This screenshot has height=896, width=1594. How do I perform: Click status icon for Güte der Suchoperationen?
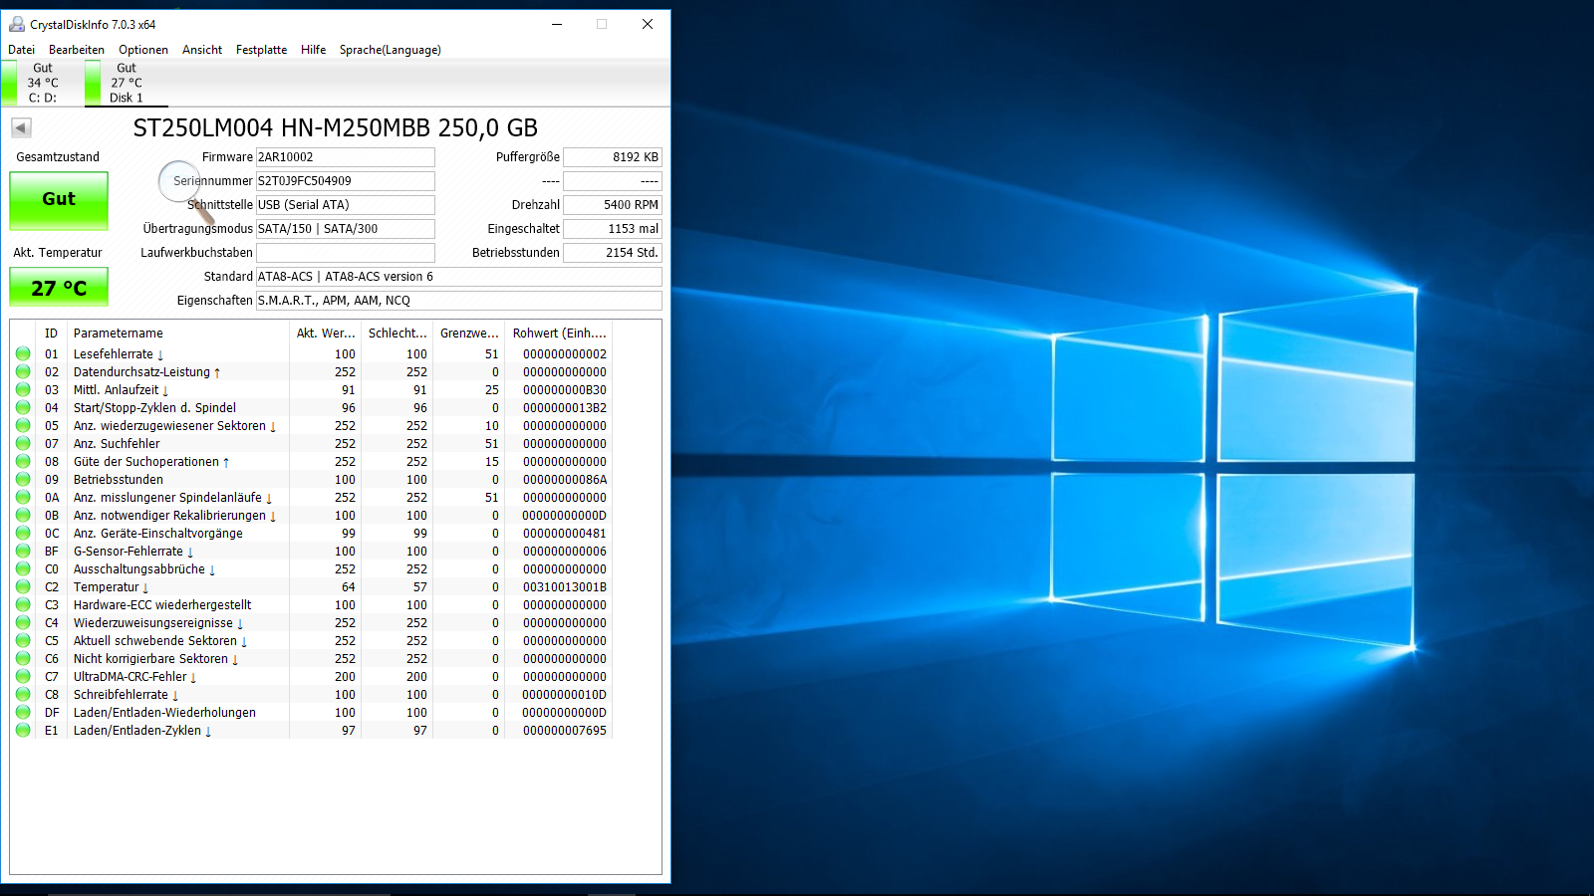[23, 461]
